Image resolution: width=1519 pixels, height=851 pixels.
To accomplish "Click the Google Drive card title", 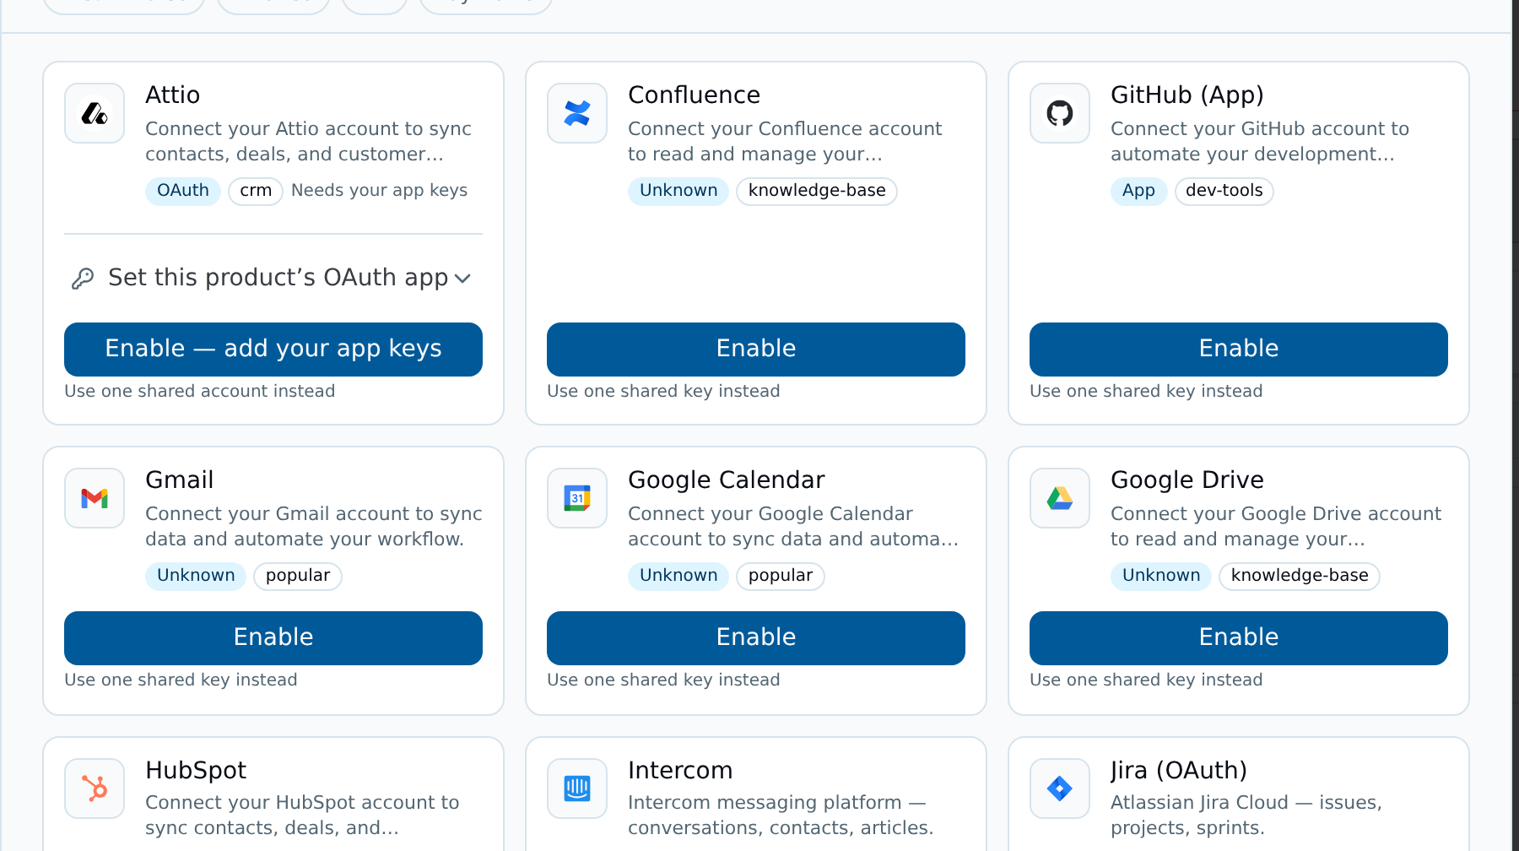I will tap(1187, 480).
